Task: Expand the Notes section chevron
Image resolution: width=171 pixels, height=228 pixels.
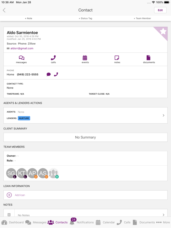Action: (x=164, y=215)
